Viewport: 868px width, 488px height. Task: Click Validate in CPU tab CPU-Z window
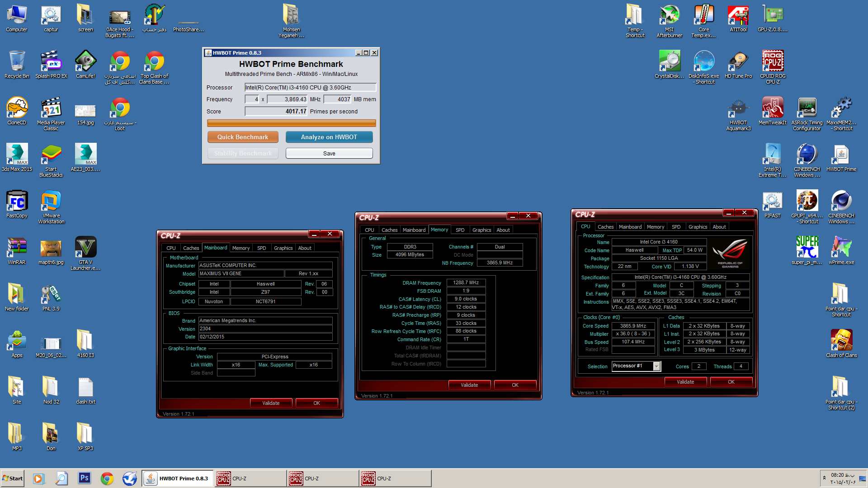click(x=685, y=382)
